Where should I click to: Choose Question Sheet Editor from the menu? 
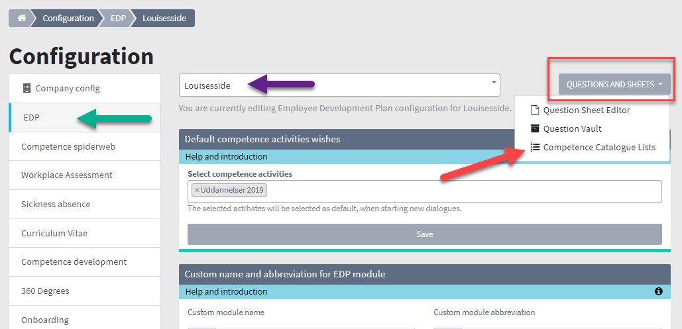(587, 111)
